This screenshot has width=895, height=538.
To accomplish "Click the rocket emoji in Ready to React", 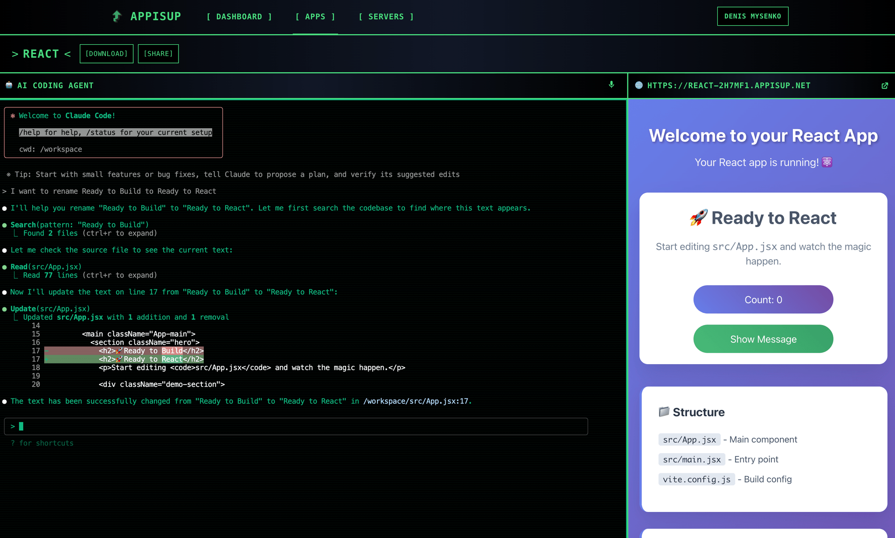I will pos(698,218).
